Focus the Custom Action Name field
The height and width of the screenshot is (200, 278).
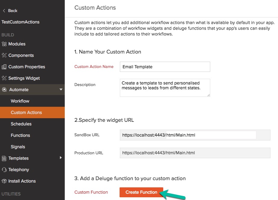[165, 67]
